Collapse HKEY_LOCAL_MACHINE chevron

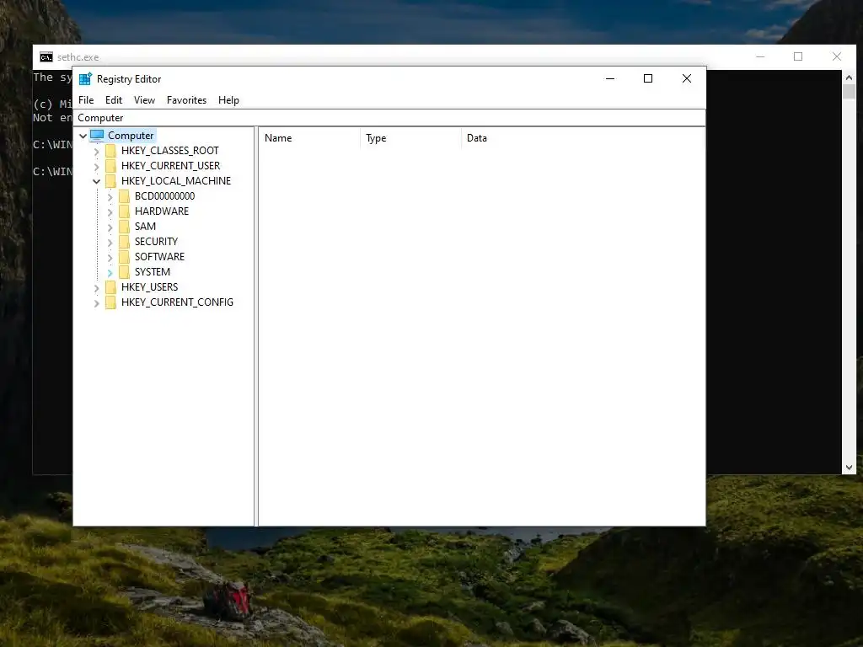coord(97,181)
